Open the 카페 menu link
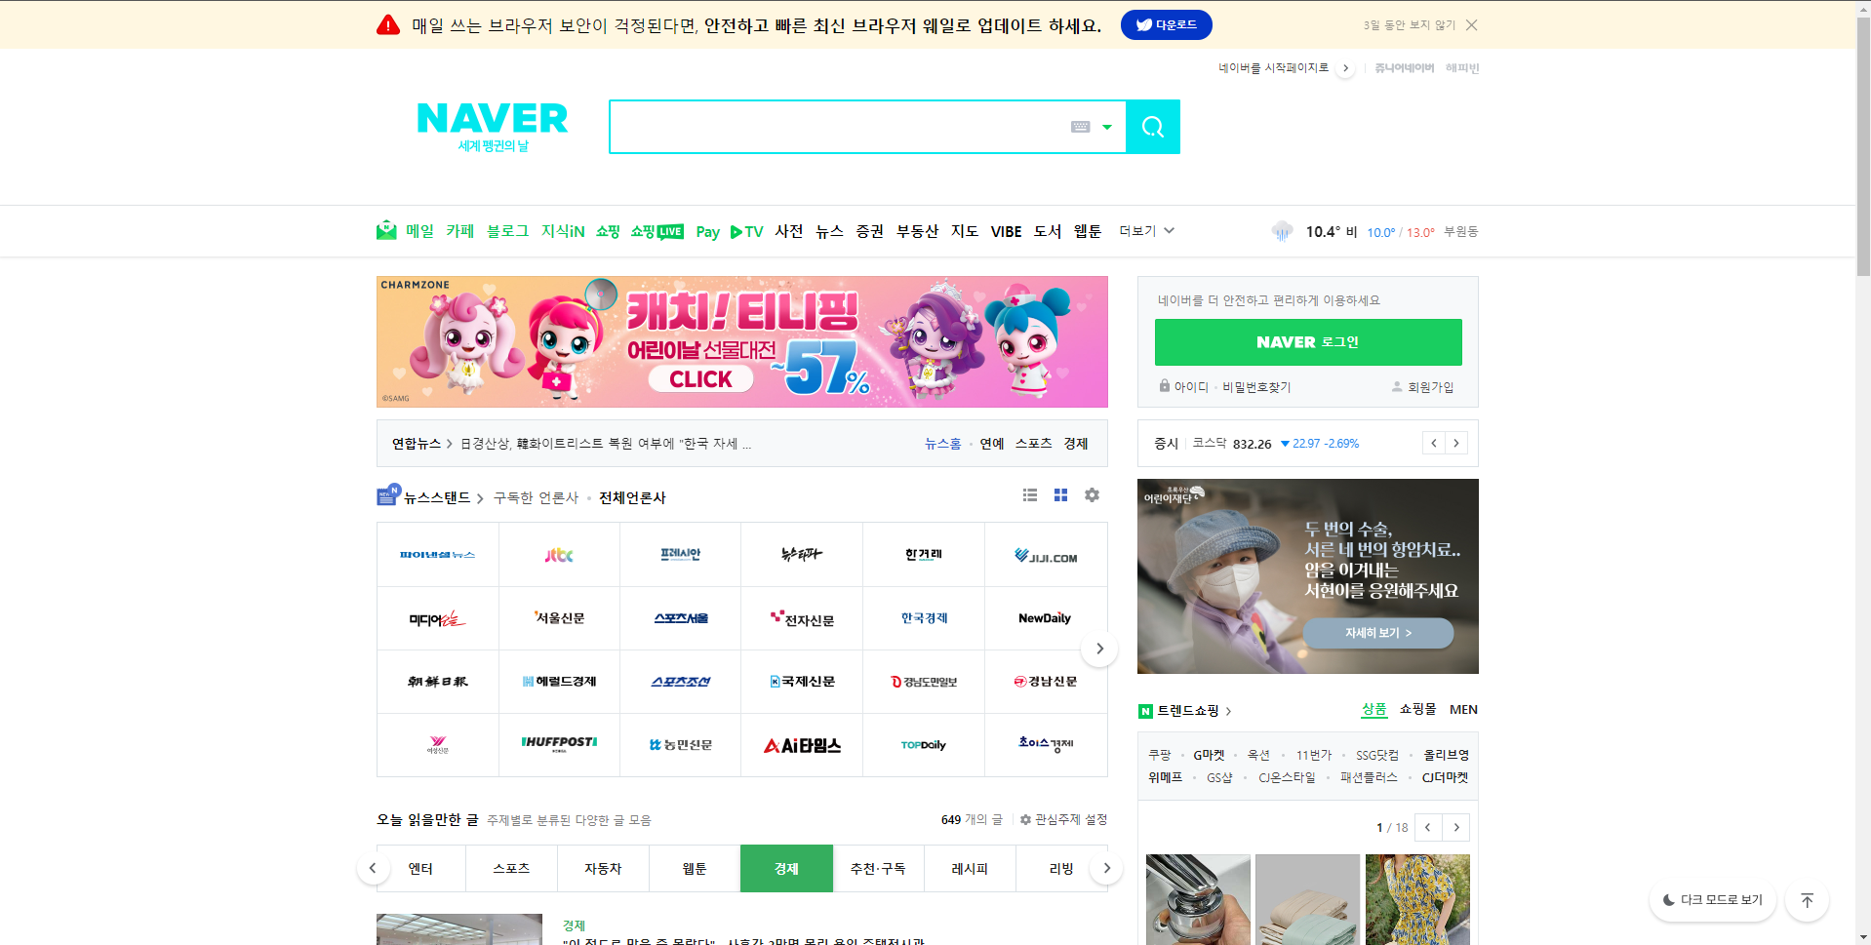This screenshot has height=945, width=1871. pos(459,231)
